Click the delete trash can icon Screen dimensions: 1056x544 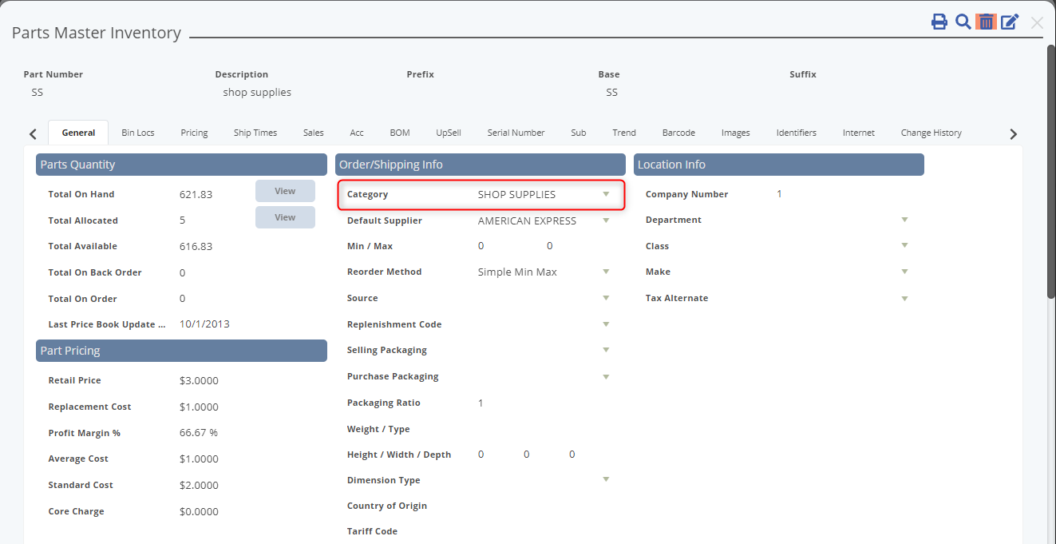(x=987, y=22)
